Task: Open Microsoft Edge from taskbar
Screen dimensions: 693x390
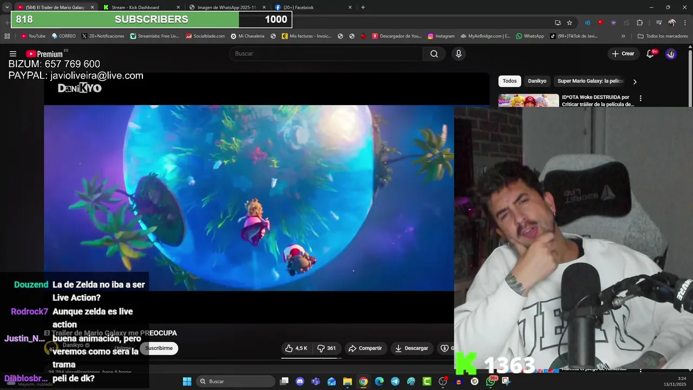Action: (379, 381)
